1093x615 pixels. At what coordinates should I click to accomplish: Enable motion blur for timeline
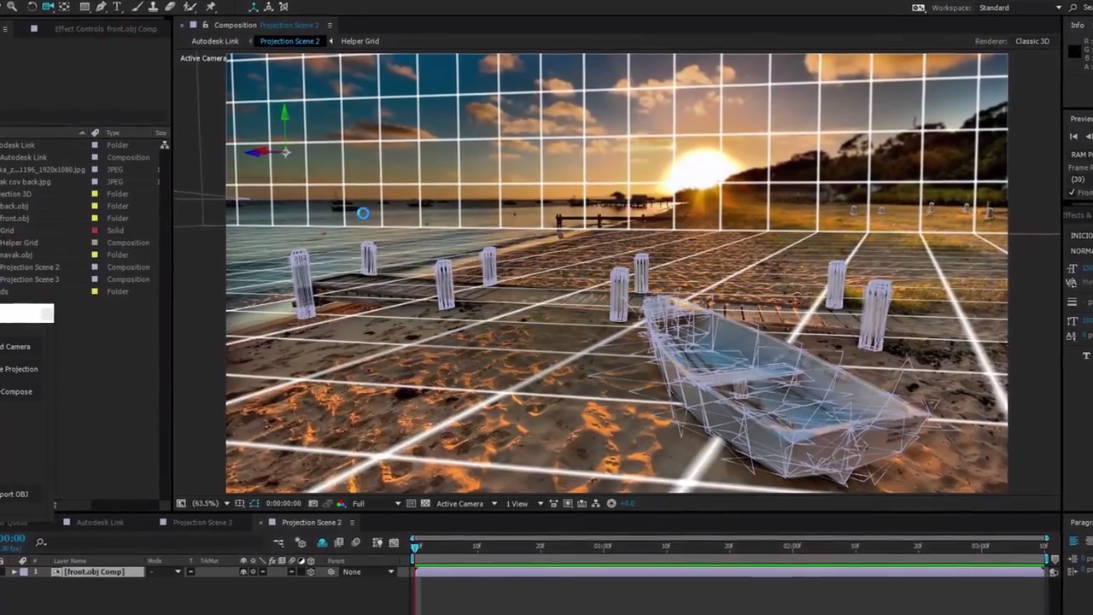[356, 542]
